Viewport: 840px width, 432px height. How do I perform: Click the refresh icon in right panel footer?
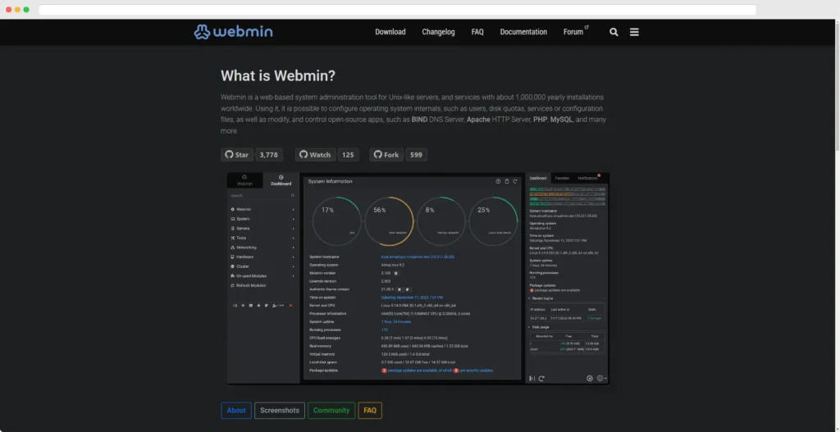[541, 379]
